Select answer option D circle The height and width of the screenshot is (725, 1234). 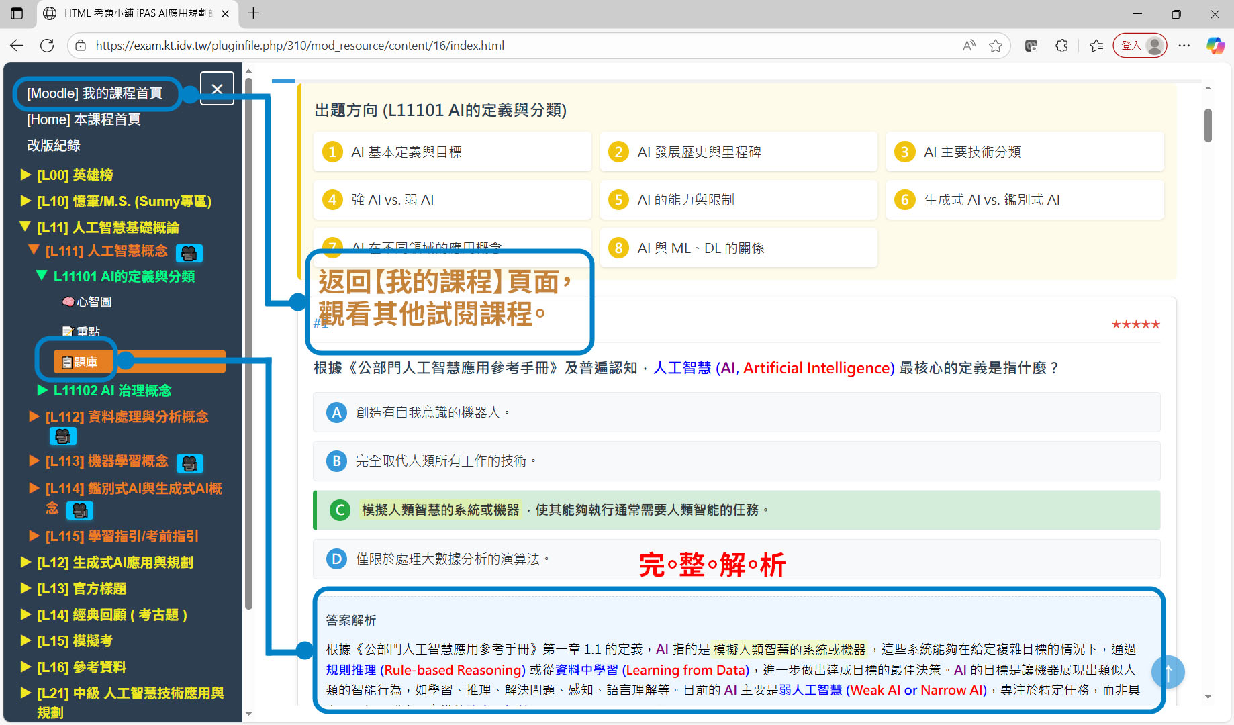[x=336, y=559]
